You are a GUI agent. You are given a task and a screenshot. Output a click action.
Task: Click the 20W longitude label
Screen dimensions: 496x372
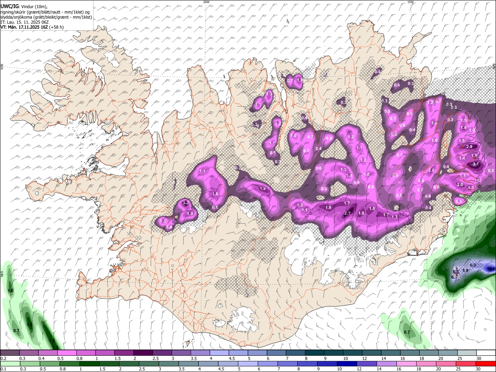pyautogui.click(x=206, y=2)
